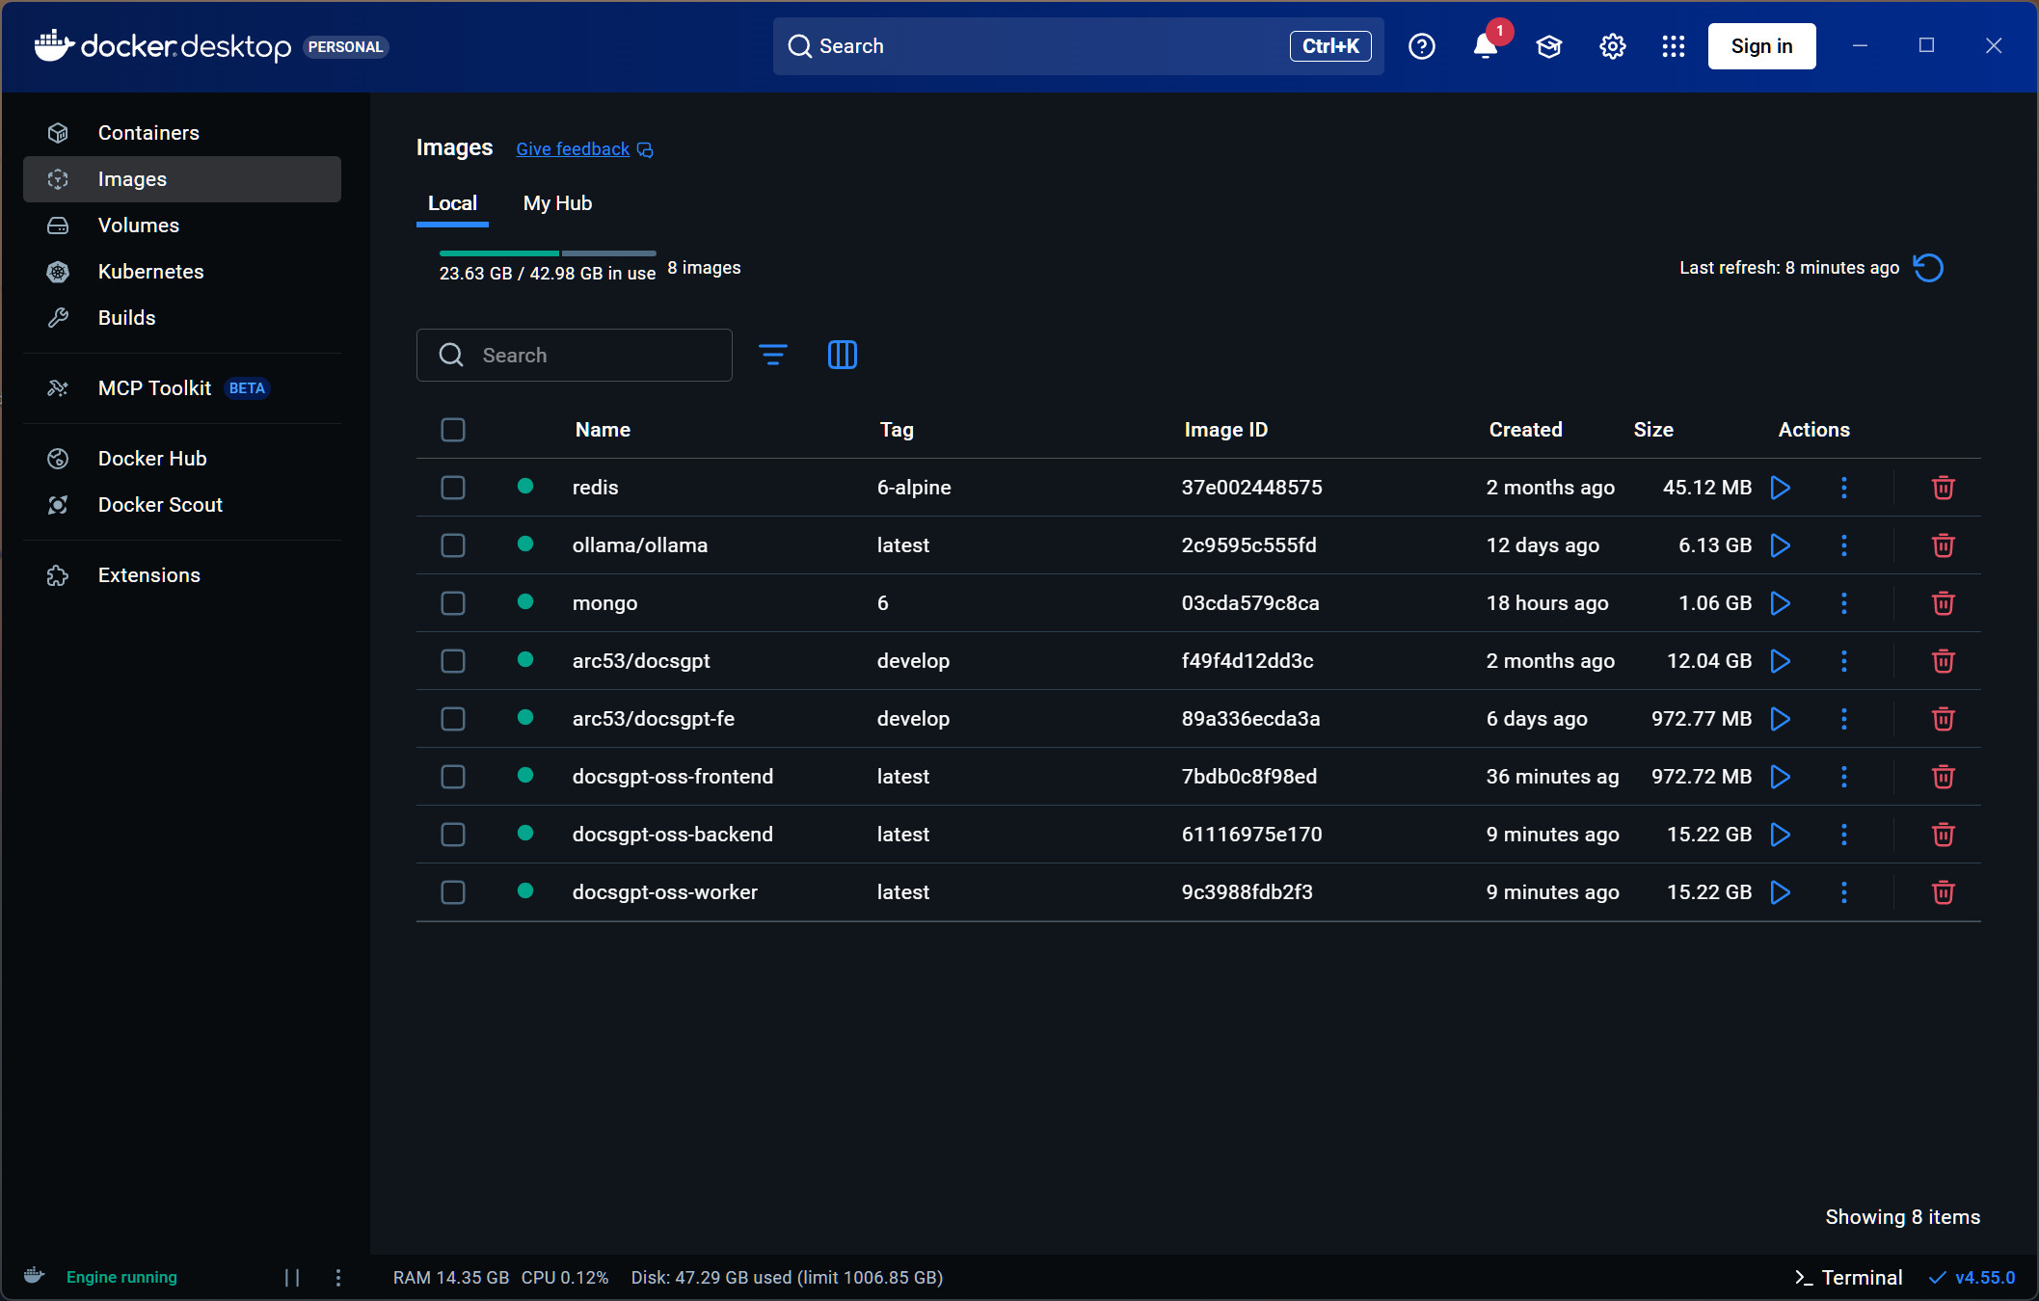Toggle the select-all images checkbox

click(x=453, y=430)
